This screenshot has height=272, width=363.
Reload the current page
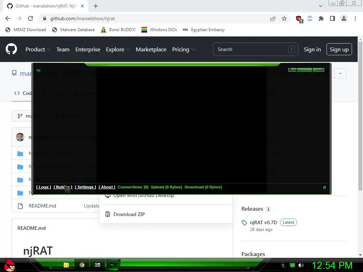coord(30,18)
